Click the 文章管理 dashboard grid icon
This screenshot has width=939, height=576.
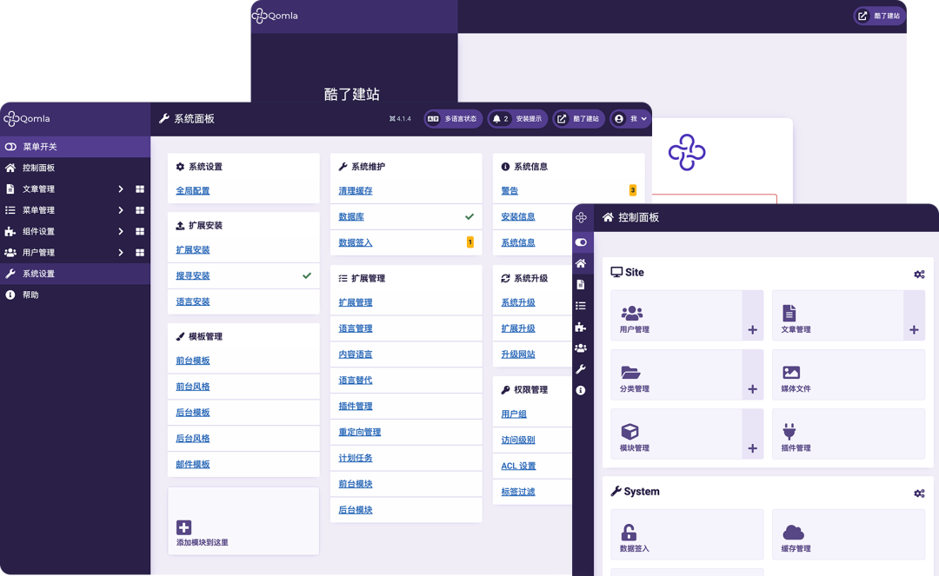[x=139, y=189]
